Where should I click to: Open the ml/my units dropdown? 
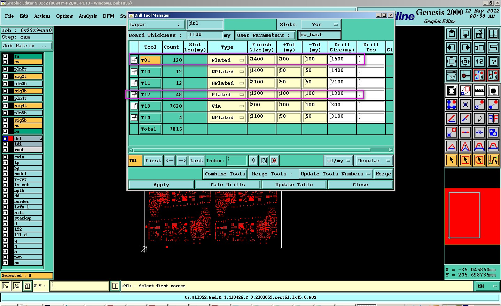click(x=338, y=160)
